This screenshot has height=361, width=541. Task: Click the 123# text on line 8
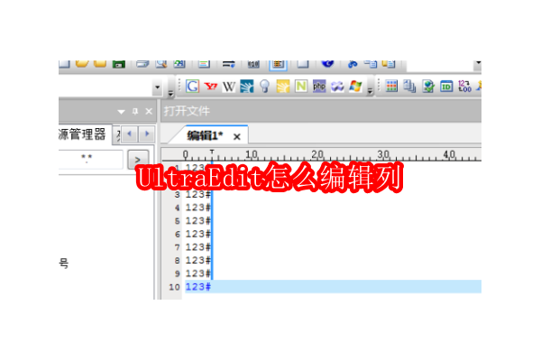pos(198,260)
